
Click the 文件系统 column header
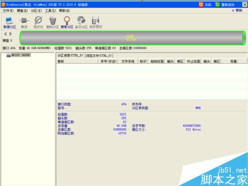pyautogui.click(x=128, y=61)
